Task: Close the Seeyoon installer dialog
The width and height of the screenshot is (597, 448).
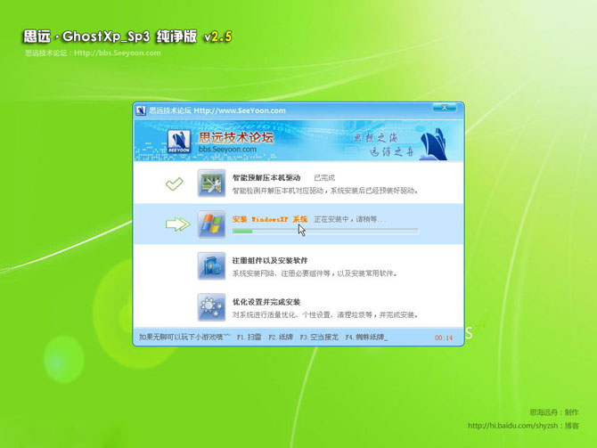Action: pyautogui.click(x=445, y=108)
